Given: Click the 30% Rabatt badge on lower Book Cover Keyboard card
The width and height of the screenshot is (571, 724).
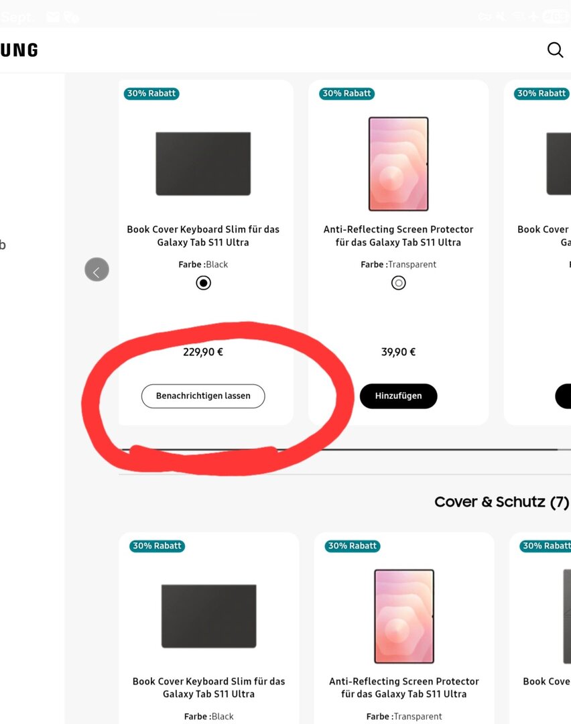Looking at the screenshot, I should [157, 546].
